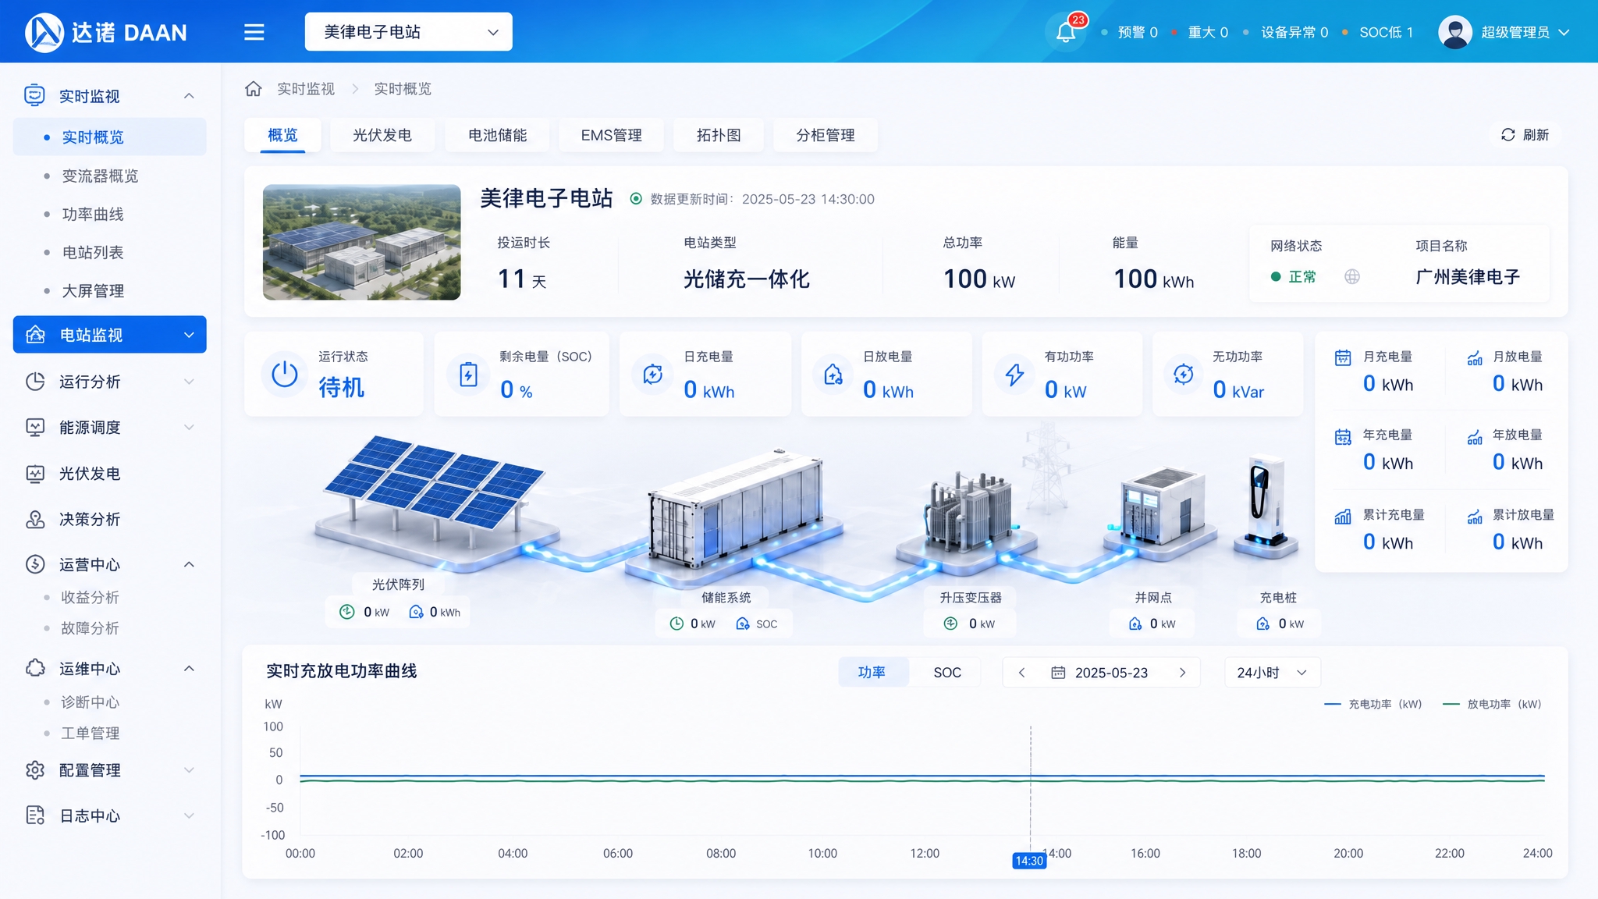
Task: Click the 刷新 refresh button
Action: [x=1525, y=135]
